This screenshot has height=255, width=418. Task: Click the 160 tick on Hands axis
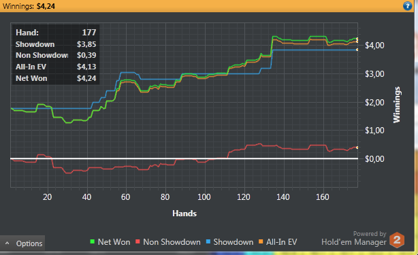(322, 197)
